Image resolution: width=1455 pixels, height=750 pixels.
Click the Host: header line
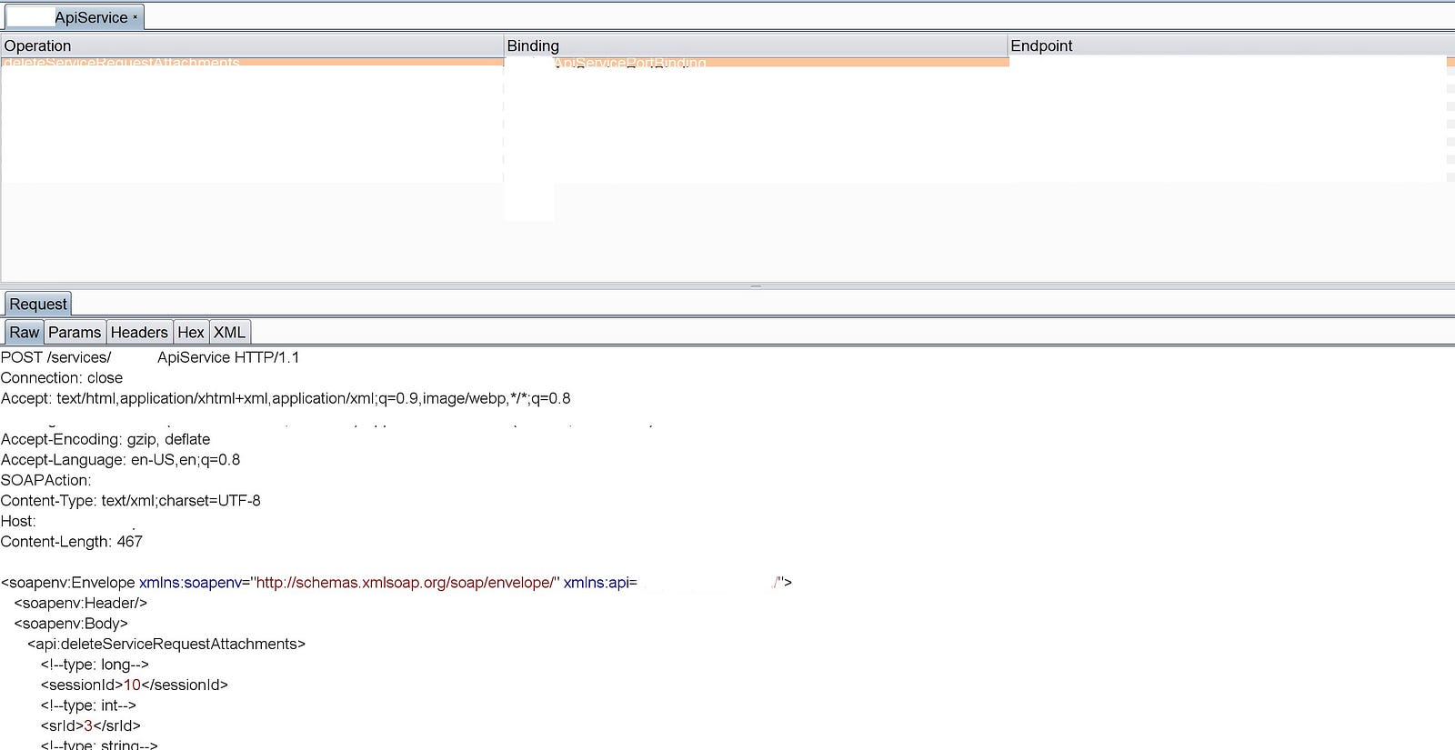pos(18,521)
